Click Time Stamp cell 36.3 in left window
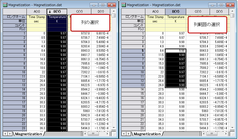 point(36,128)
